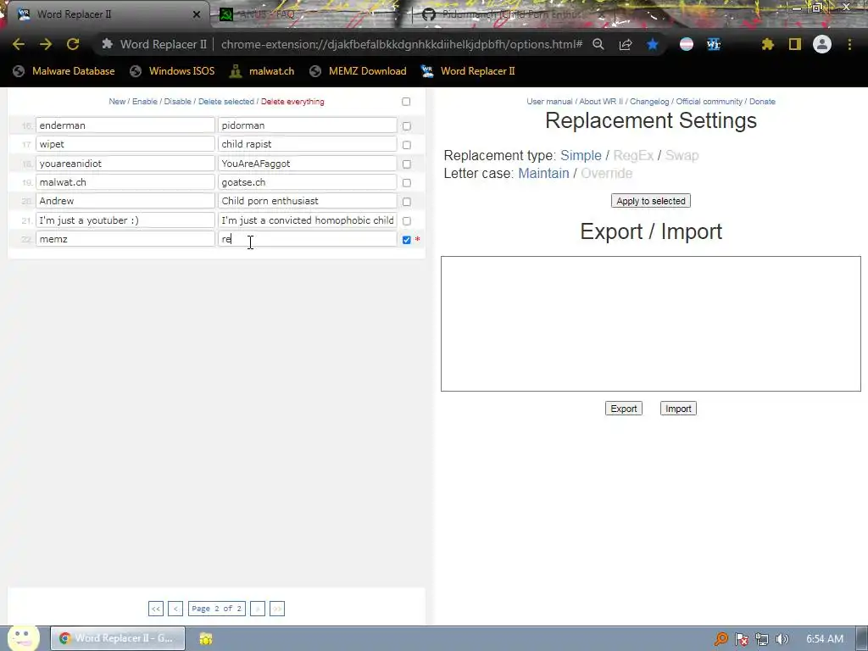Viewport: 868px width, 651px height.
Task: Click the Page 2 of 2 indicator
Action: pos(216,609)
